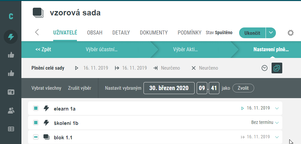This screenshot has height=144, width=301.
Task: Expand the Bez termínu chevron for školení 1b
Action: coord(277,123)
